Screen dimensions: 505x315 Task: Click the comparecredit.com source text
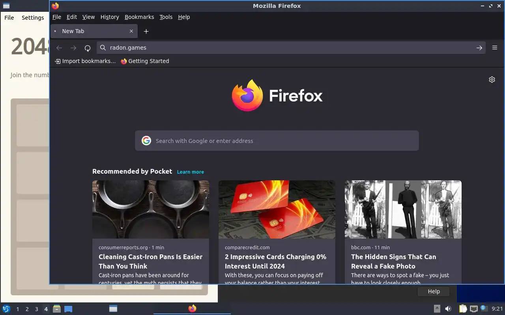click(x=247, y=247)
